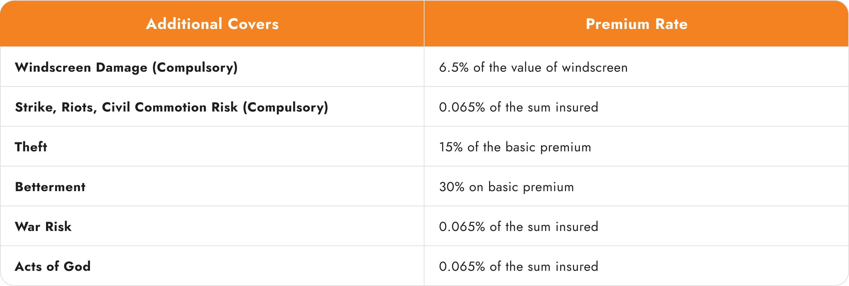
Task: Click the word Rate in the header
Action: point(671,24)
